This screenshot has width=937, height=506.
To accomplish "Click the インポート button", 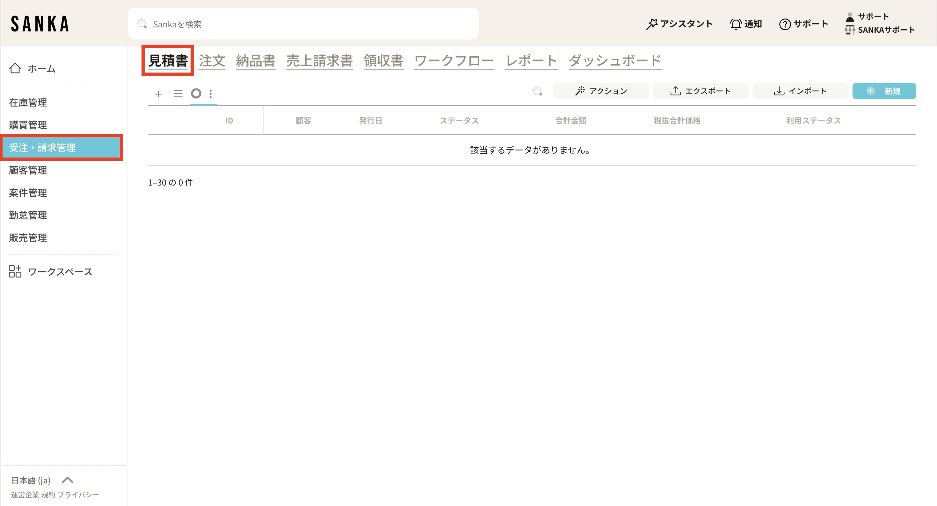I will point(800,91).
